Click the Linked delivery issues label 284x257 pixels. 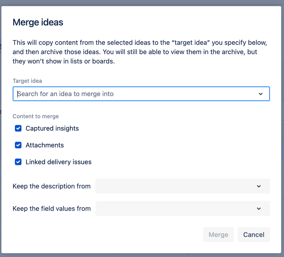pyautogui.click(x=59, y=162)
